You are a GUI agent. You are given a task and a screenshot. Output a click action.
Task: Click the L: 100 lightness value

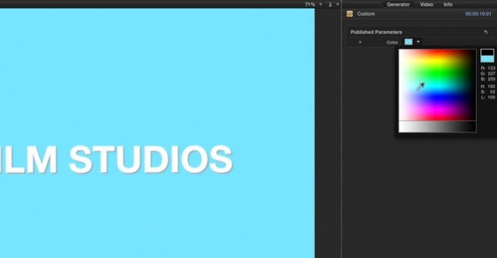(x=488, y=98)
